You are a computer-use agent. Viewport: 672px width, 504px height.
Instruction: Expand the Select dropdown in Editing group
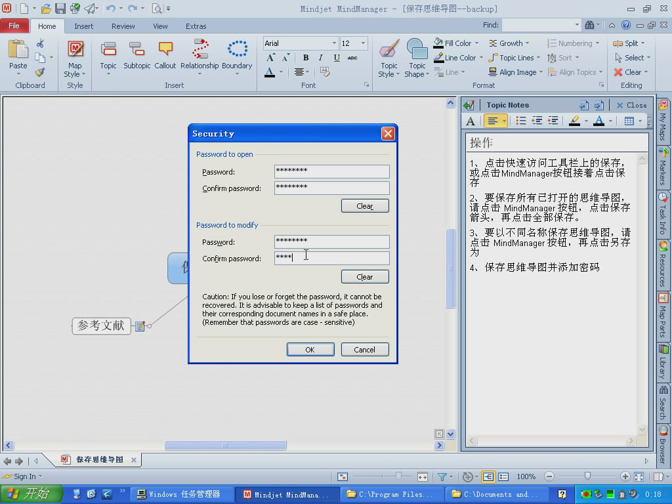point(648,58)
